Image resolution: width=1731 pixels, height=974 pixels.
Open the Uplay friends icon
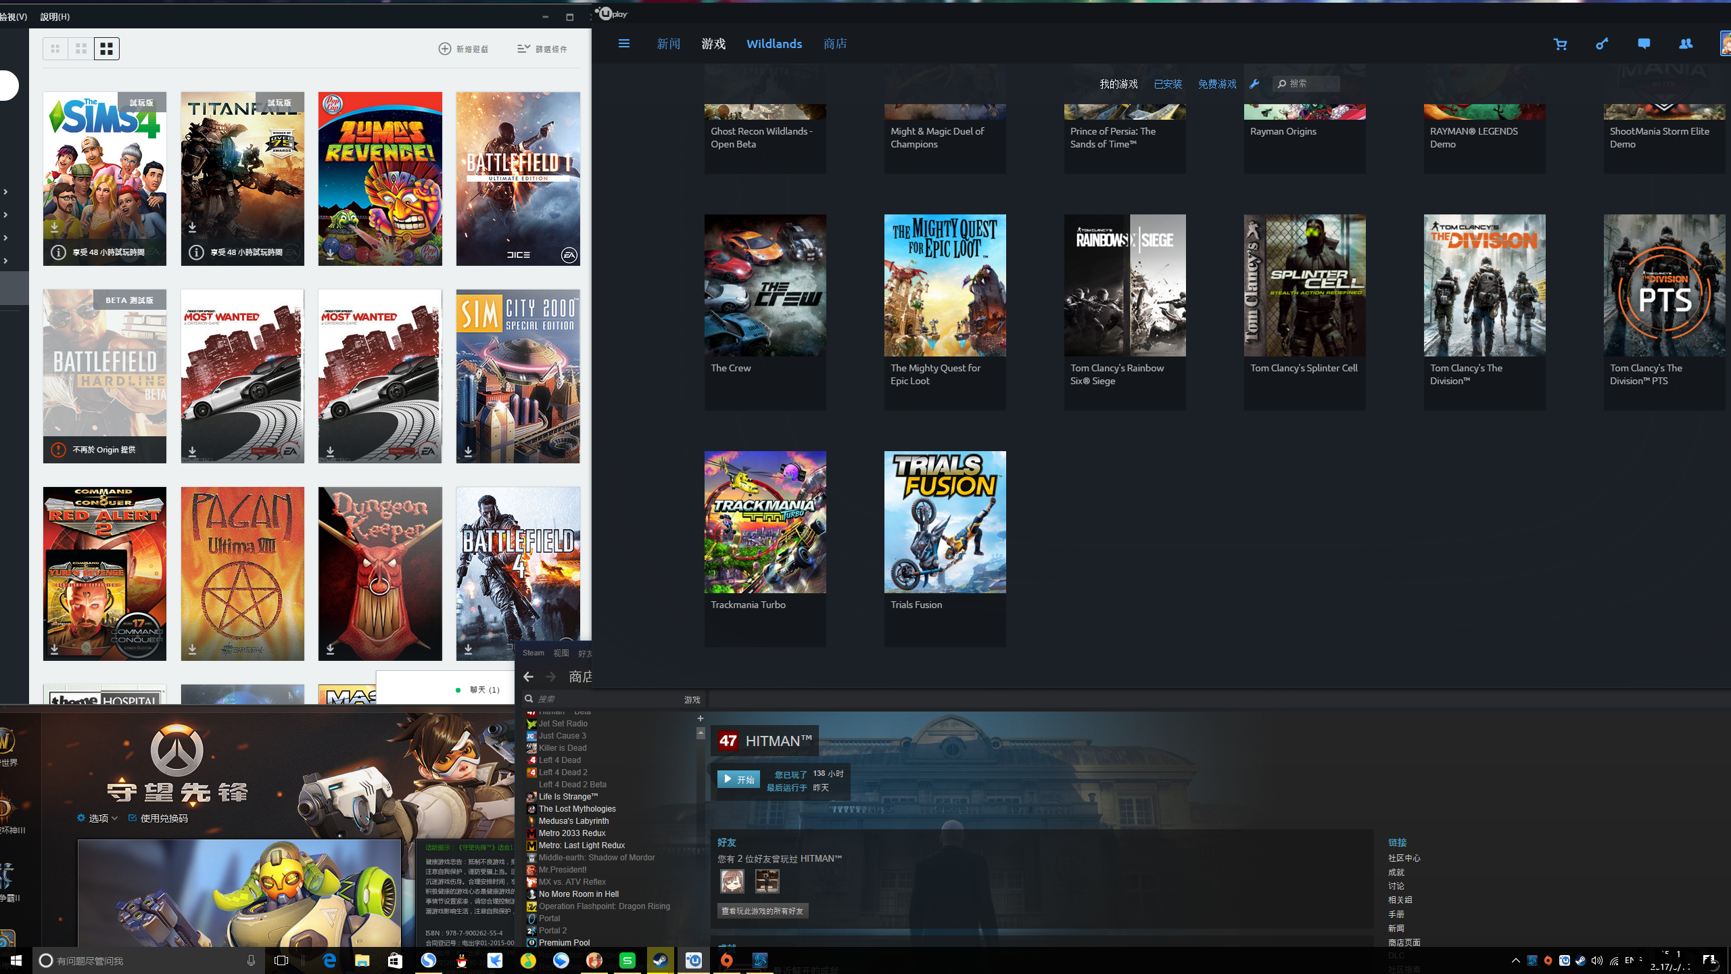pyautogui.click(x=1686, y=44)
